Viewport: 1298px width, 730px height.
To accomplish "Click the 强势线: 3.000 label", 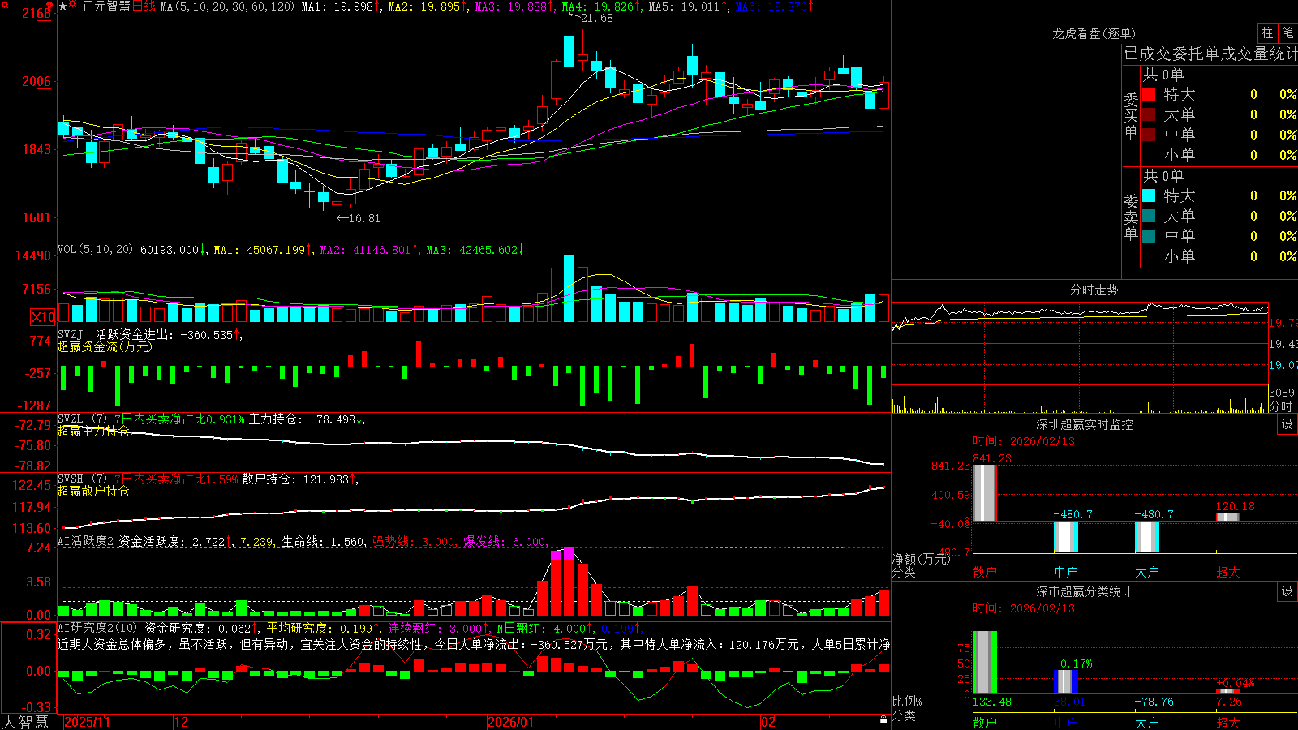I will (414, 542).
